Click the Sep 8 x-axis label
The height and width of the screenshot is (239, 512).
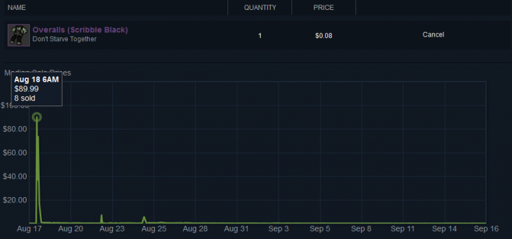pos(361,229)
